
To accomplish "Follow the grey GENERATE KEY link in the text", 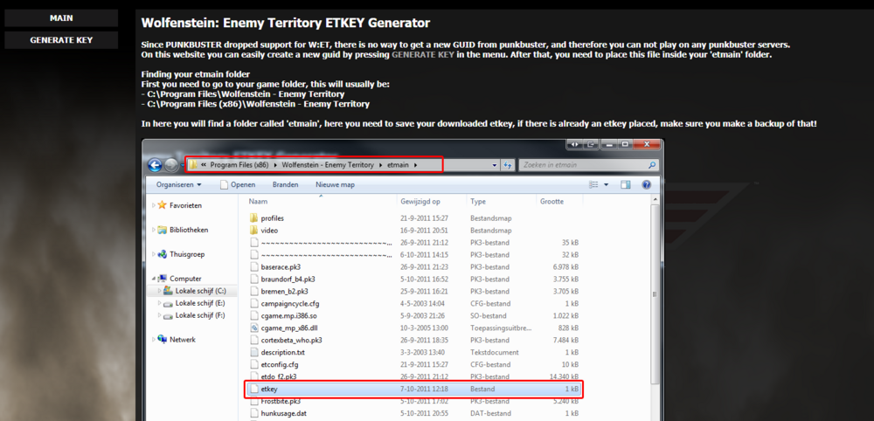I will pyautogui.click(x=423, y=54).
